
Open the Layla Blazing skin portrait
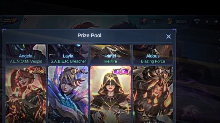pos(26,94)
